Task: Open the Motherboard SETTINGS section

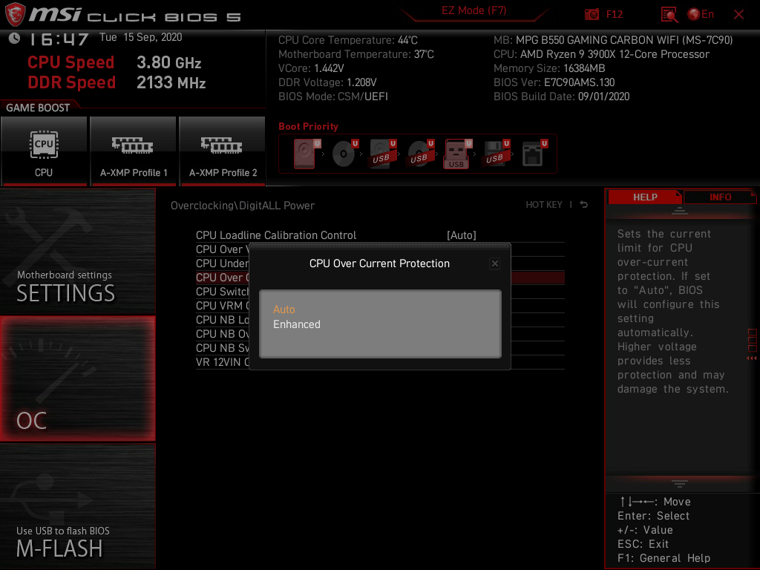Action: coord(77,251)
